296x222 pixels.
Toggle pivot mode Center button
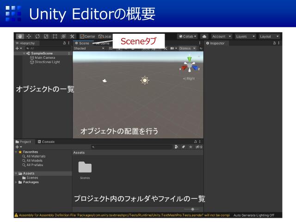[x=87, y=36]
